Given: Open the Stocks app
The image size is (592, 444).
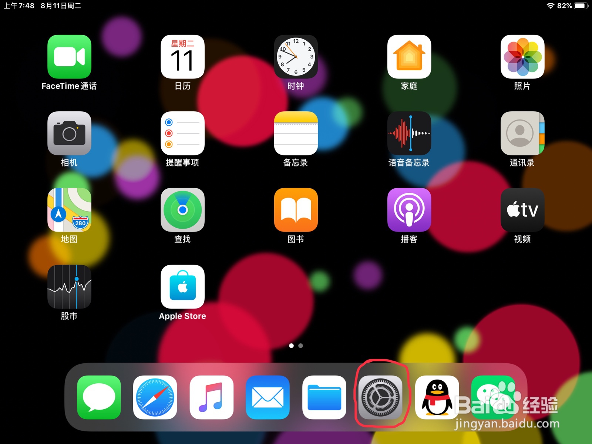Looking at the screenshot, I should click(69, 287).
